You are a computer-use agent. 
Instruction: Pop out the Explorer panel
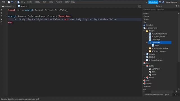pos(176,6)
